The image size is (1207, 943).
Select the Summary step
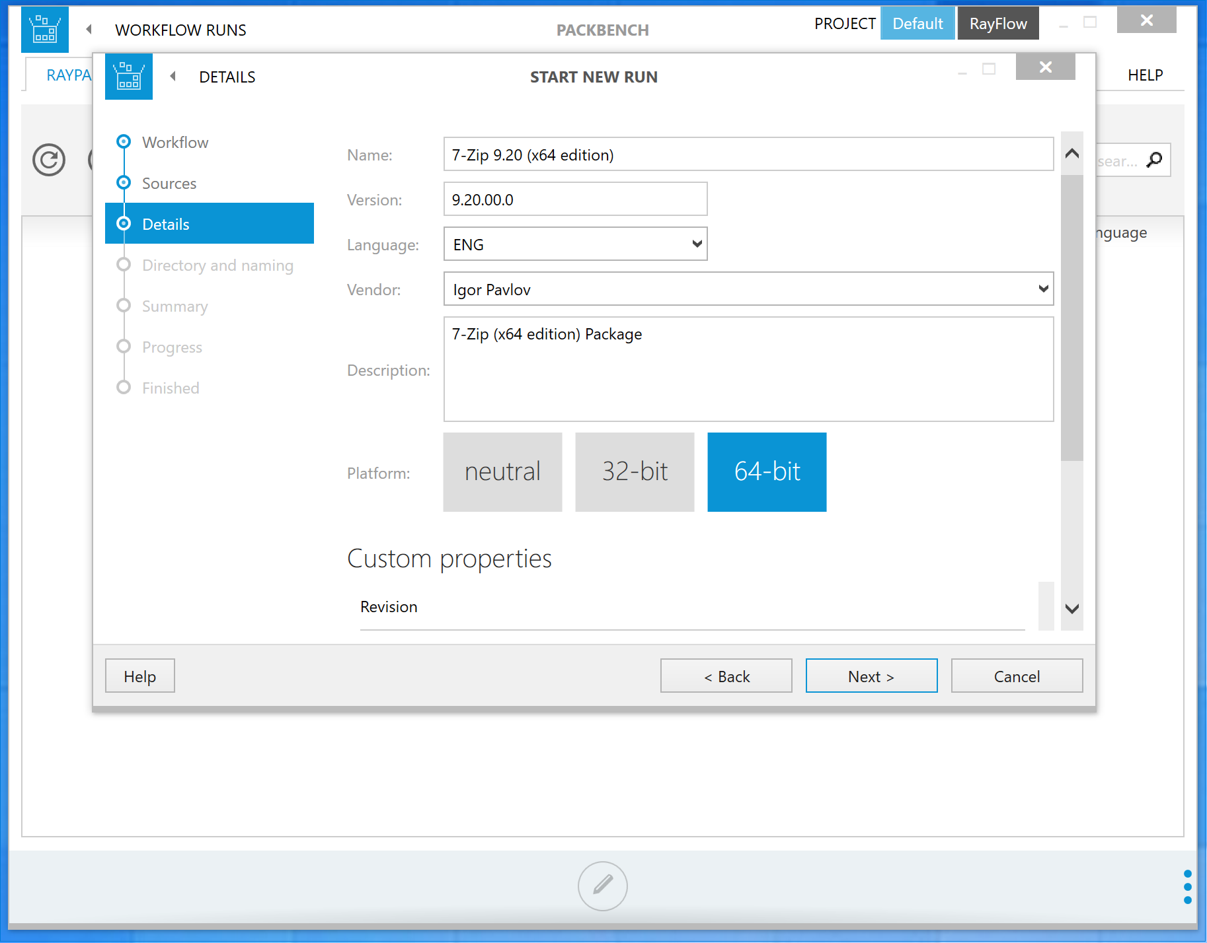tap(175, 306)
